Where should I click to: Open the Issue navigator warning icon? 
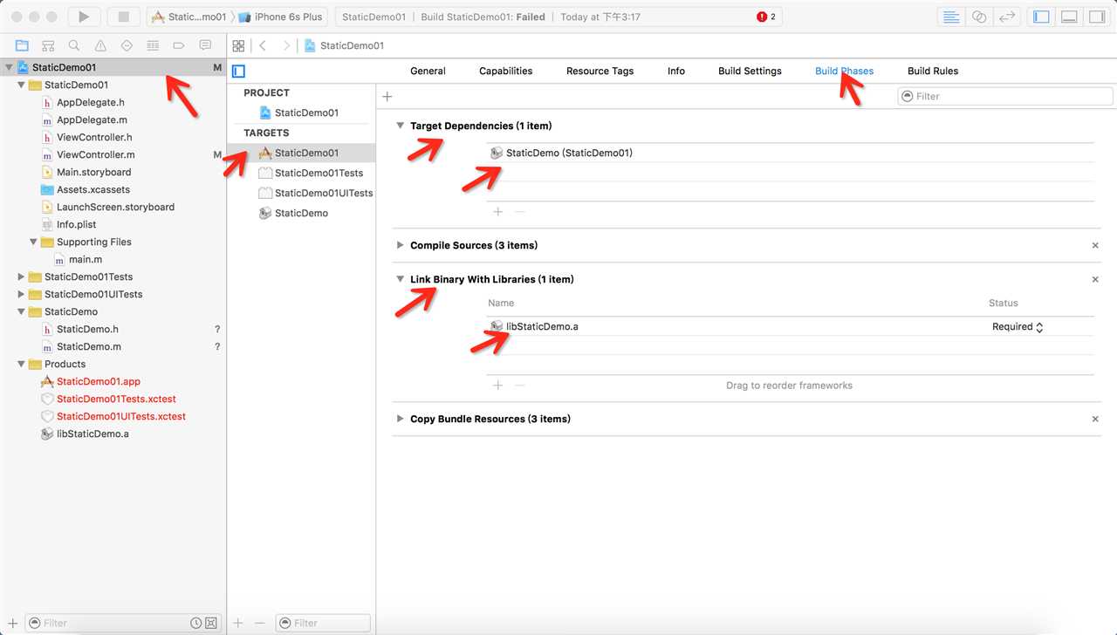pyautogui.click(x=100, y=45)
